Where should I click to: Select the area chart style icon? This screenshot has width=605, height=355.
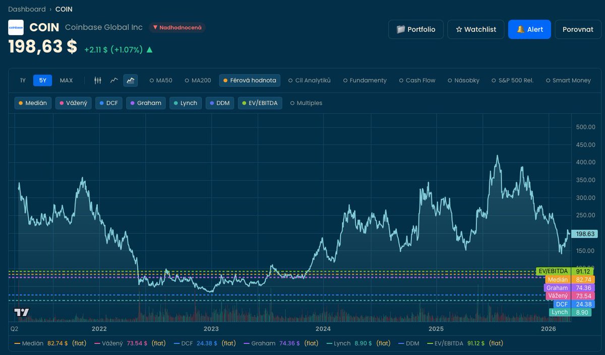[130, 80]
